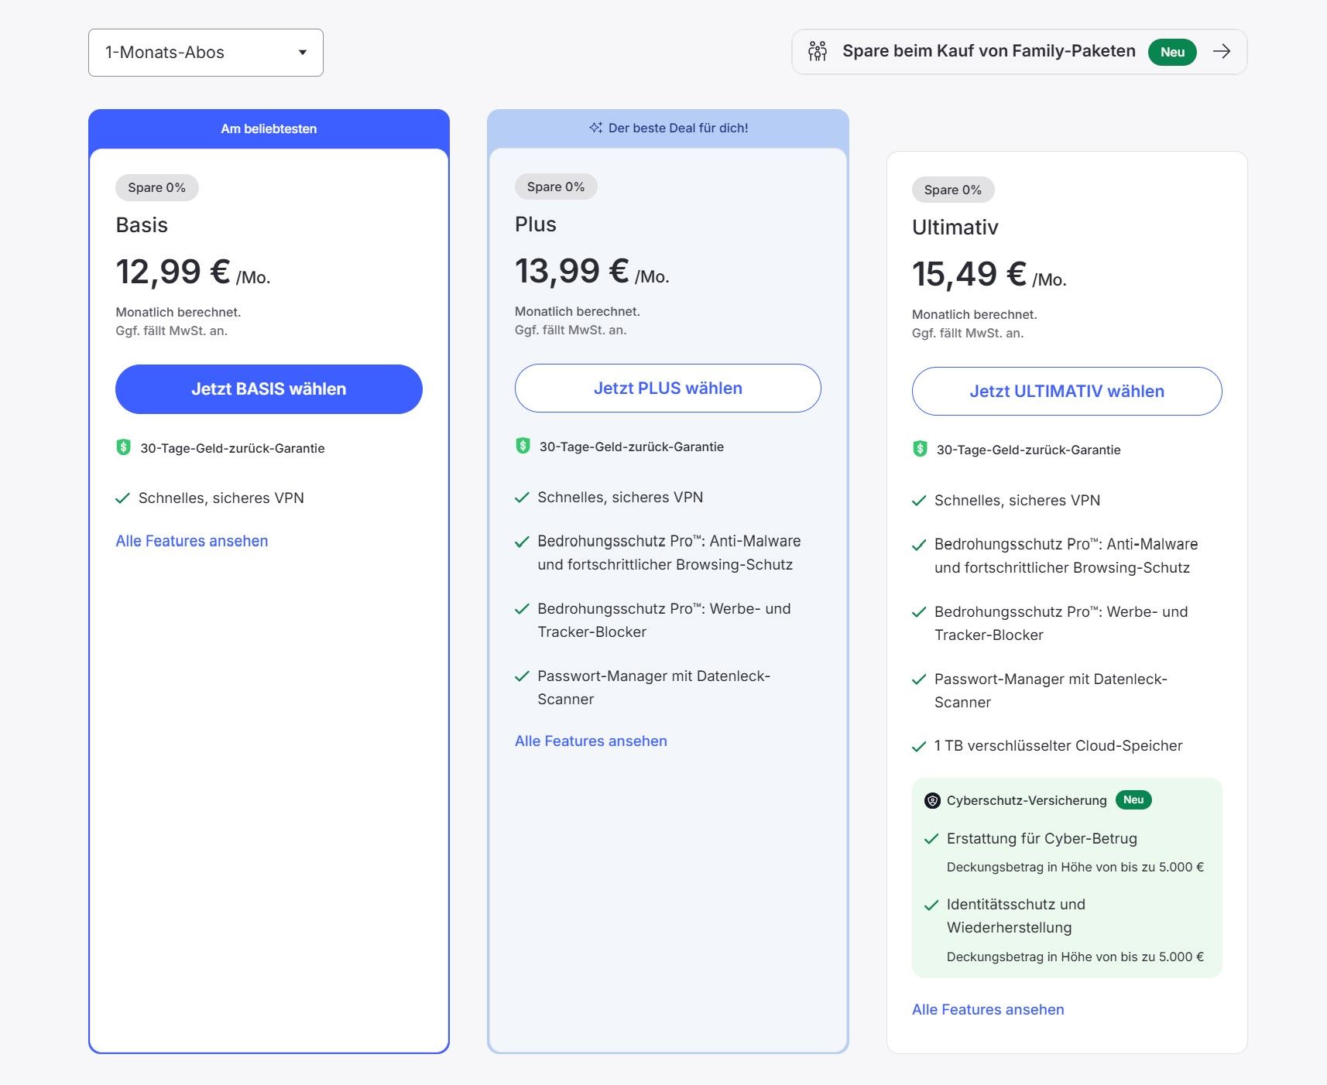Click the Neu badge beside Cyberschutz-Versicherung
This screenshot has height=1085, width=1327.
point(1133,800)
